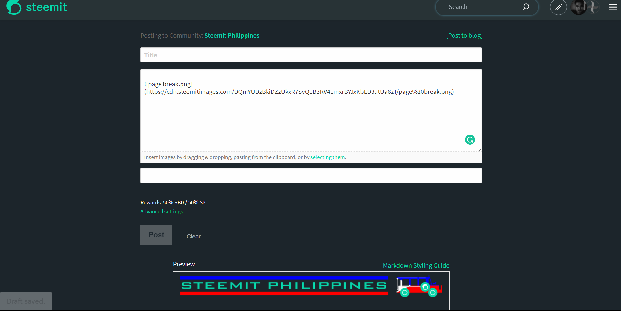This screenshot has height=311, width=621.
Task: Click the Draft saved notification
Action: click(26, 301)
